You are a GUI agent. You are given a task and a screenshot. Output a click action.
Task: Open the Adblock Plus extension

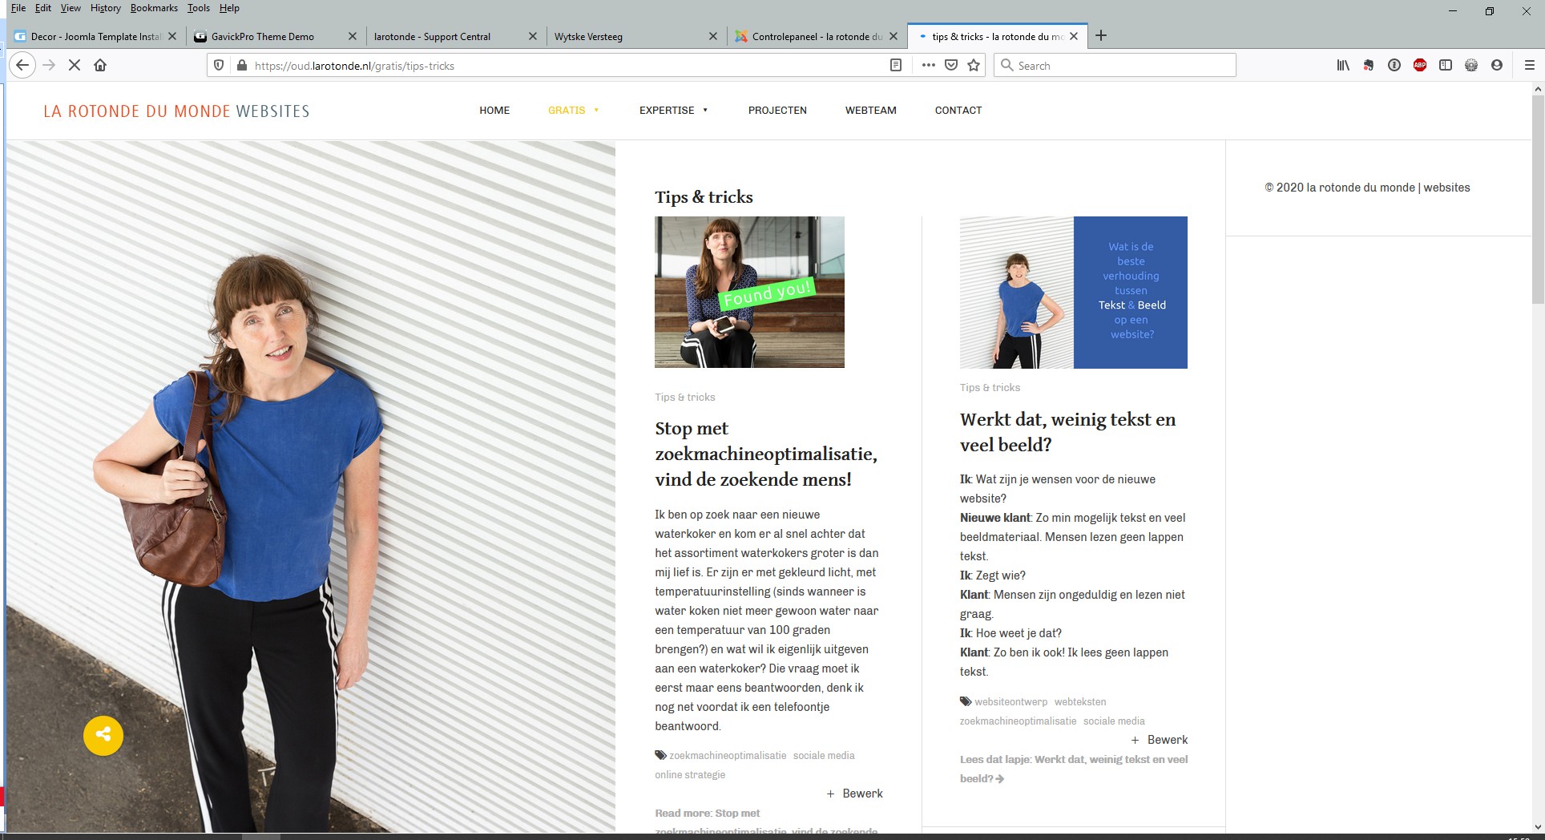(1420, 66)
